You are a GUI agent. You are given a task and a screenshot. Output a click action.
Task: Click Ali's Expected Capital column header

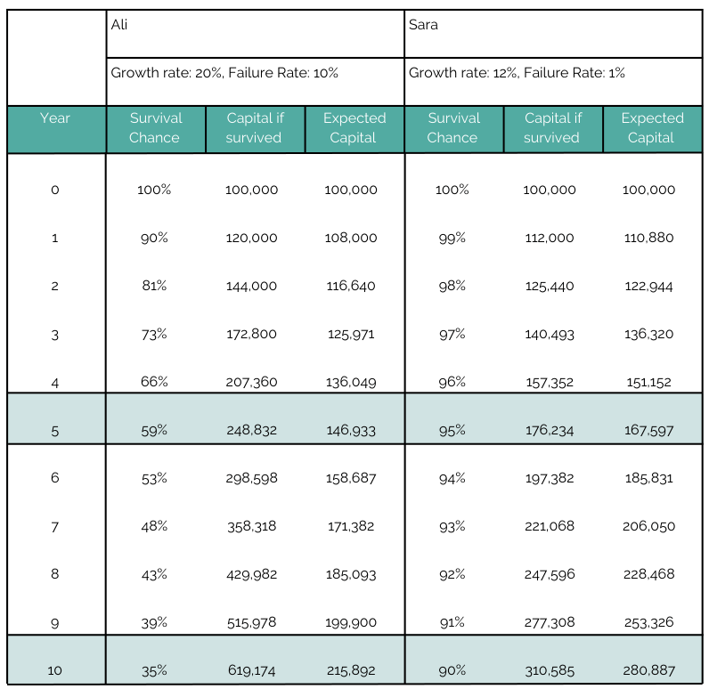[x=354, y=128]
